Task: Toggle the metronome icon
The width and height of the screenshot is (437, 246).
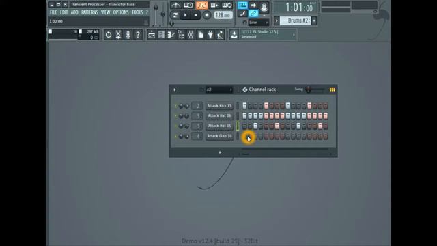Action: (x=175, y=5)
